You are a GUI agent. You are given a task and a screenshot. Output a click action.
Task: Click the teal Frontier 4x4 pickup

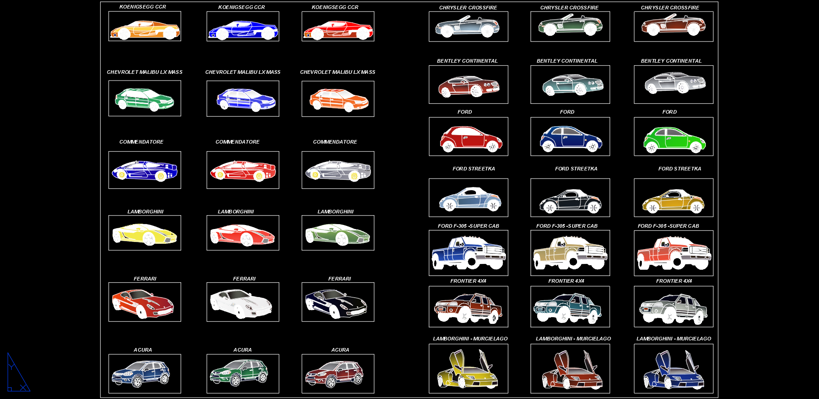click(568, 308)
